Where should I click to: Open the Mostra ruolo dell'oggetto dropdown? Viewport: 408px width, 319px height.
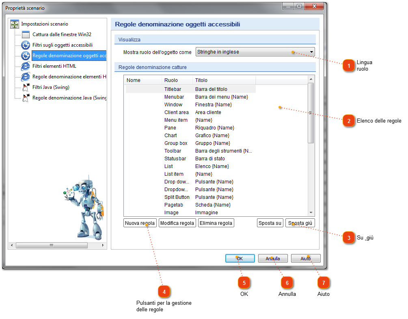tap(255, 52)
